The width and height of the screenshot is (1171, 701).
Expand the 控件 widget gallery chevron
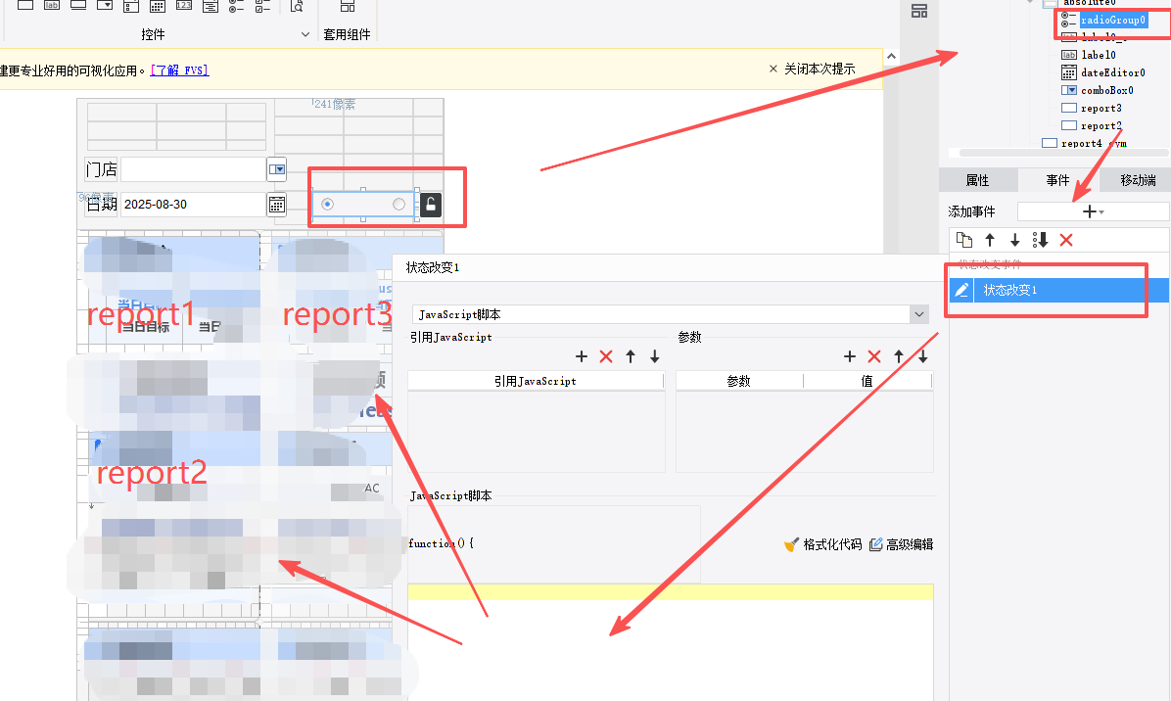304,34
